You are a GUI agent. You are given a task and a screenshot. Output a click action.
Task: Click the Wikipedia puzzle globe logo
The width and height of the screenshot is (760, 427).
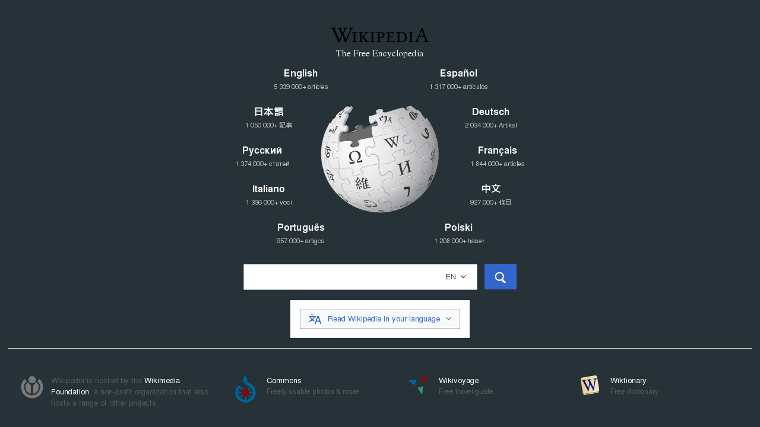coord(380,159)
